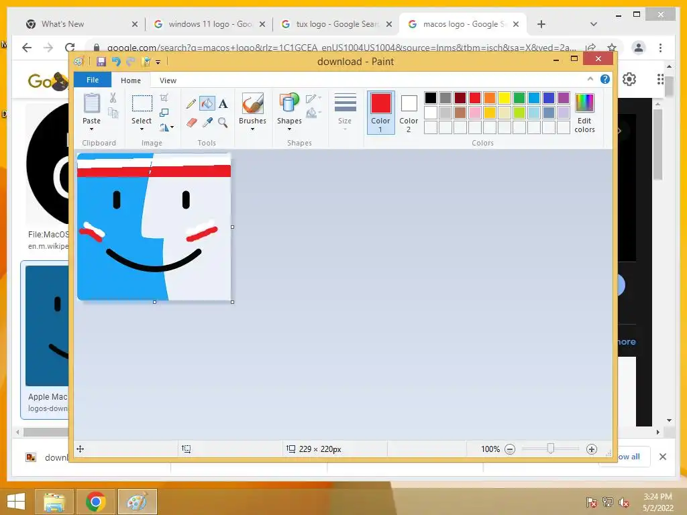Select the Color picker eyedropper tool
This screenshot has height=515, width=687.
[x=207, y=122]
